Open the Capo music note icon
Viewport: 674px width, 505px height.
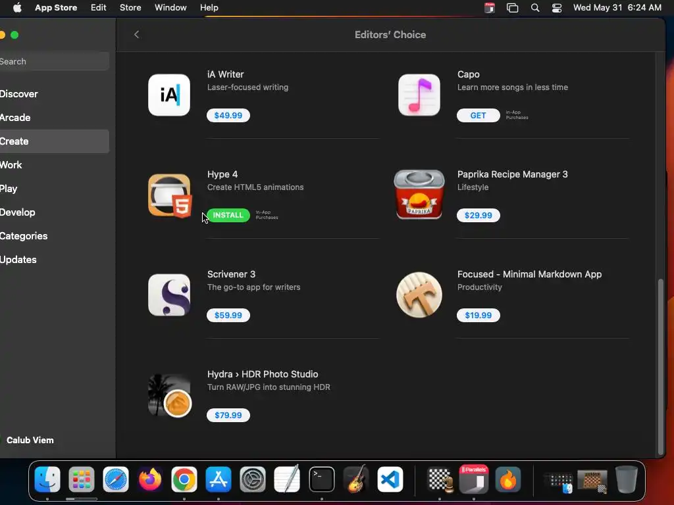[419, 95]
